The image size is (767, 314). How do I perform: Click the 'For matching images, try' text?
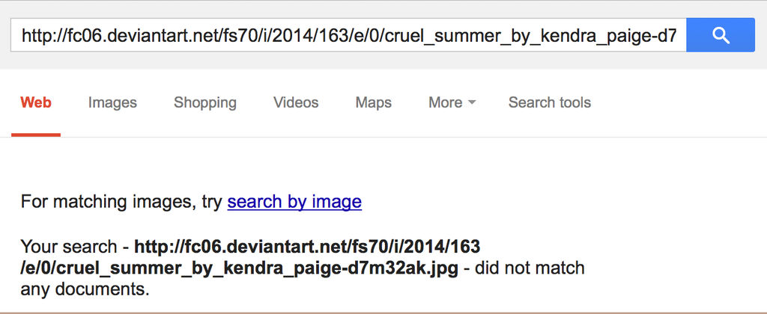121,202
